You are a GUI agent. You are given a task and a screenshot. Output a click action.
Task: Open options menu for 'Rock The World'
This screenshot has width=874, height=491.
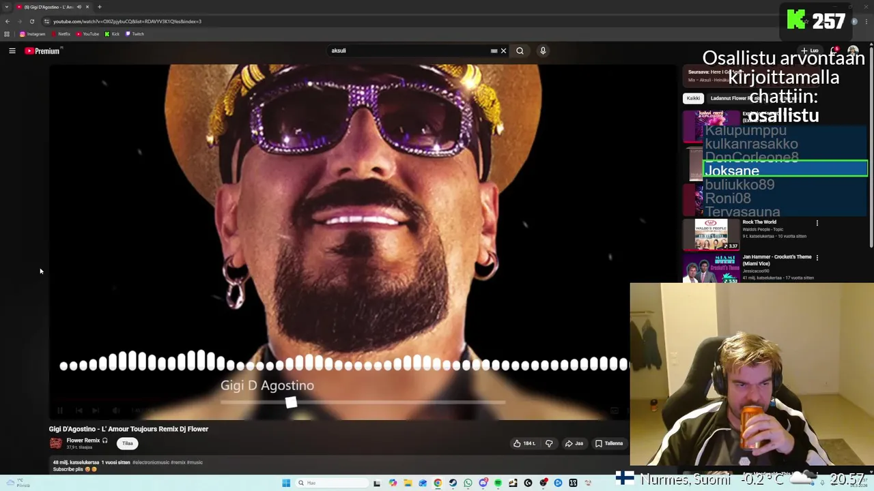tap(817, 223)
